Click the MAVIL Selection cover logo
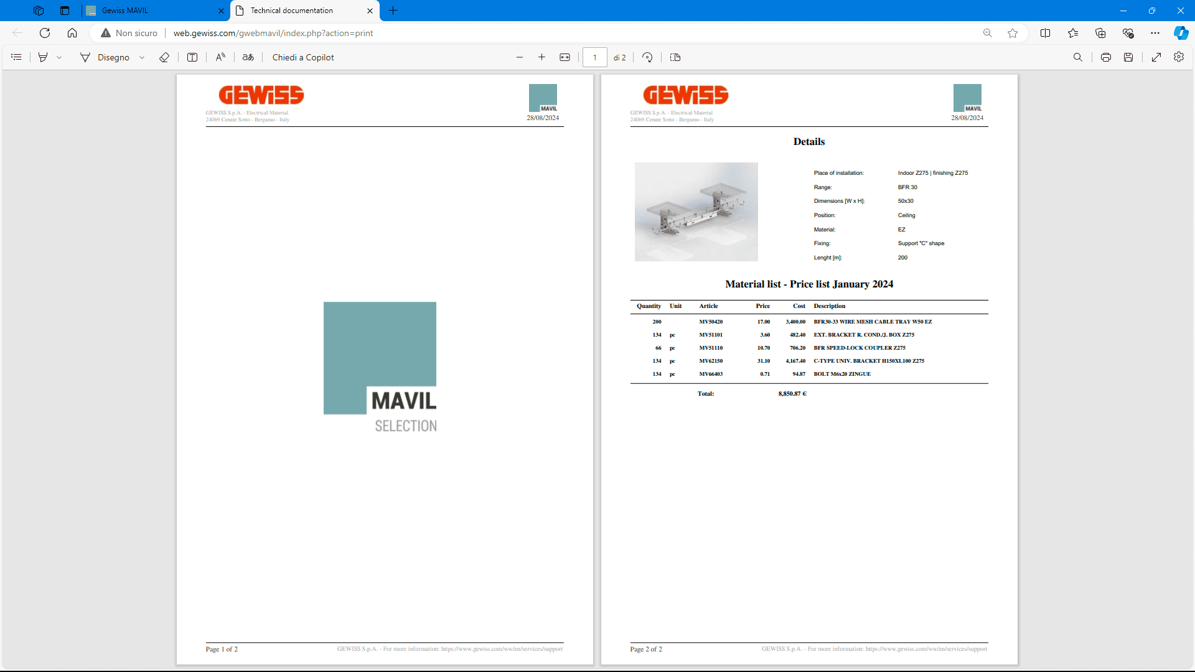The image size is (1195, 672). coord(380,367)
